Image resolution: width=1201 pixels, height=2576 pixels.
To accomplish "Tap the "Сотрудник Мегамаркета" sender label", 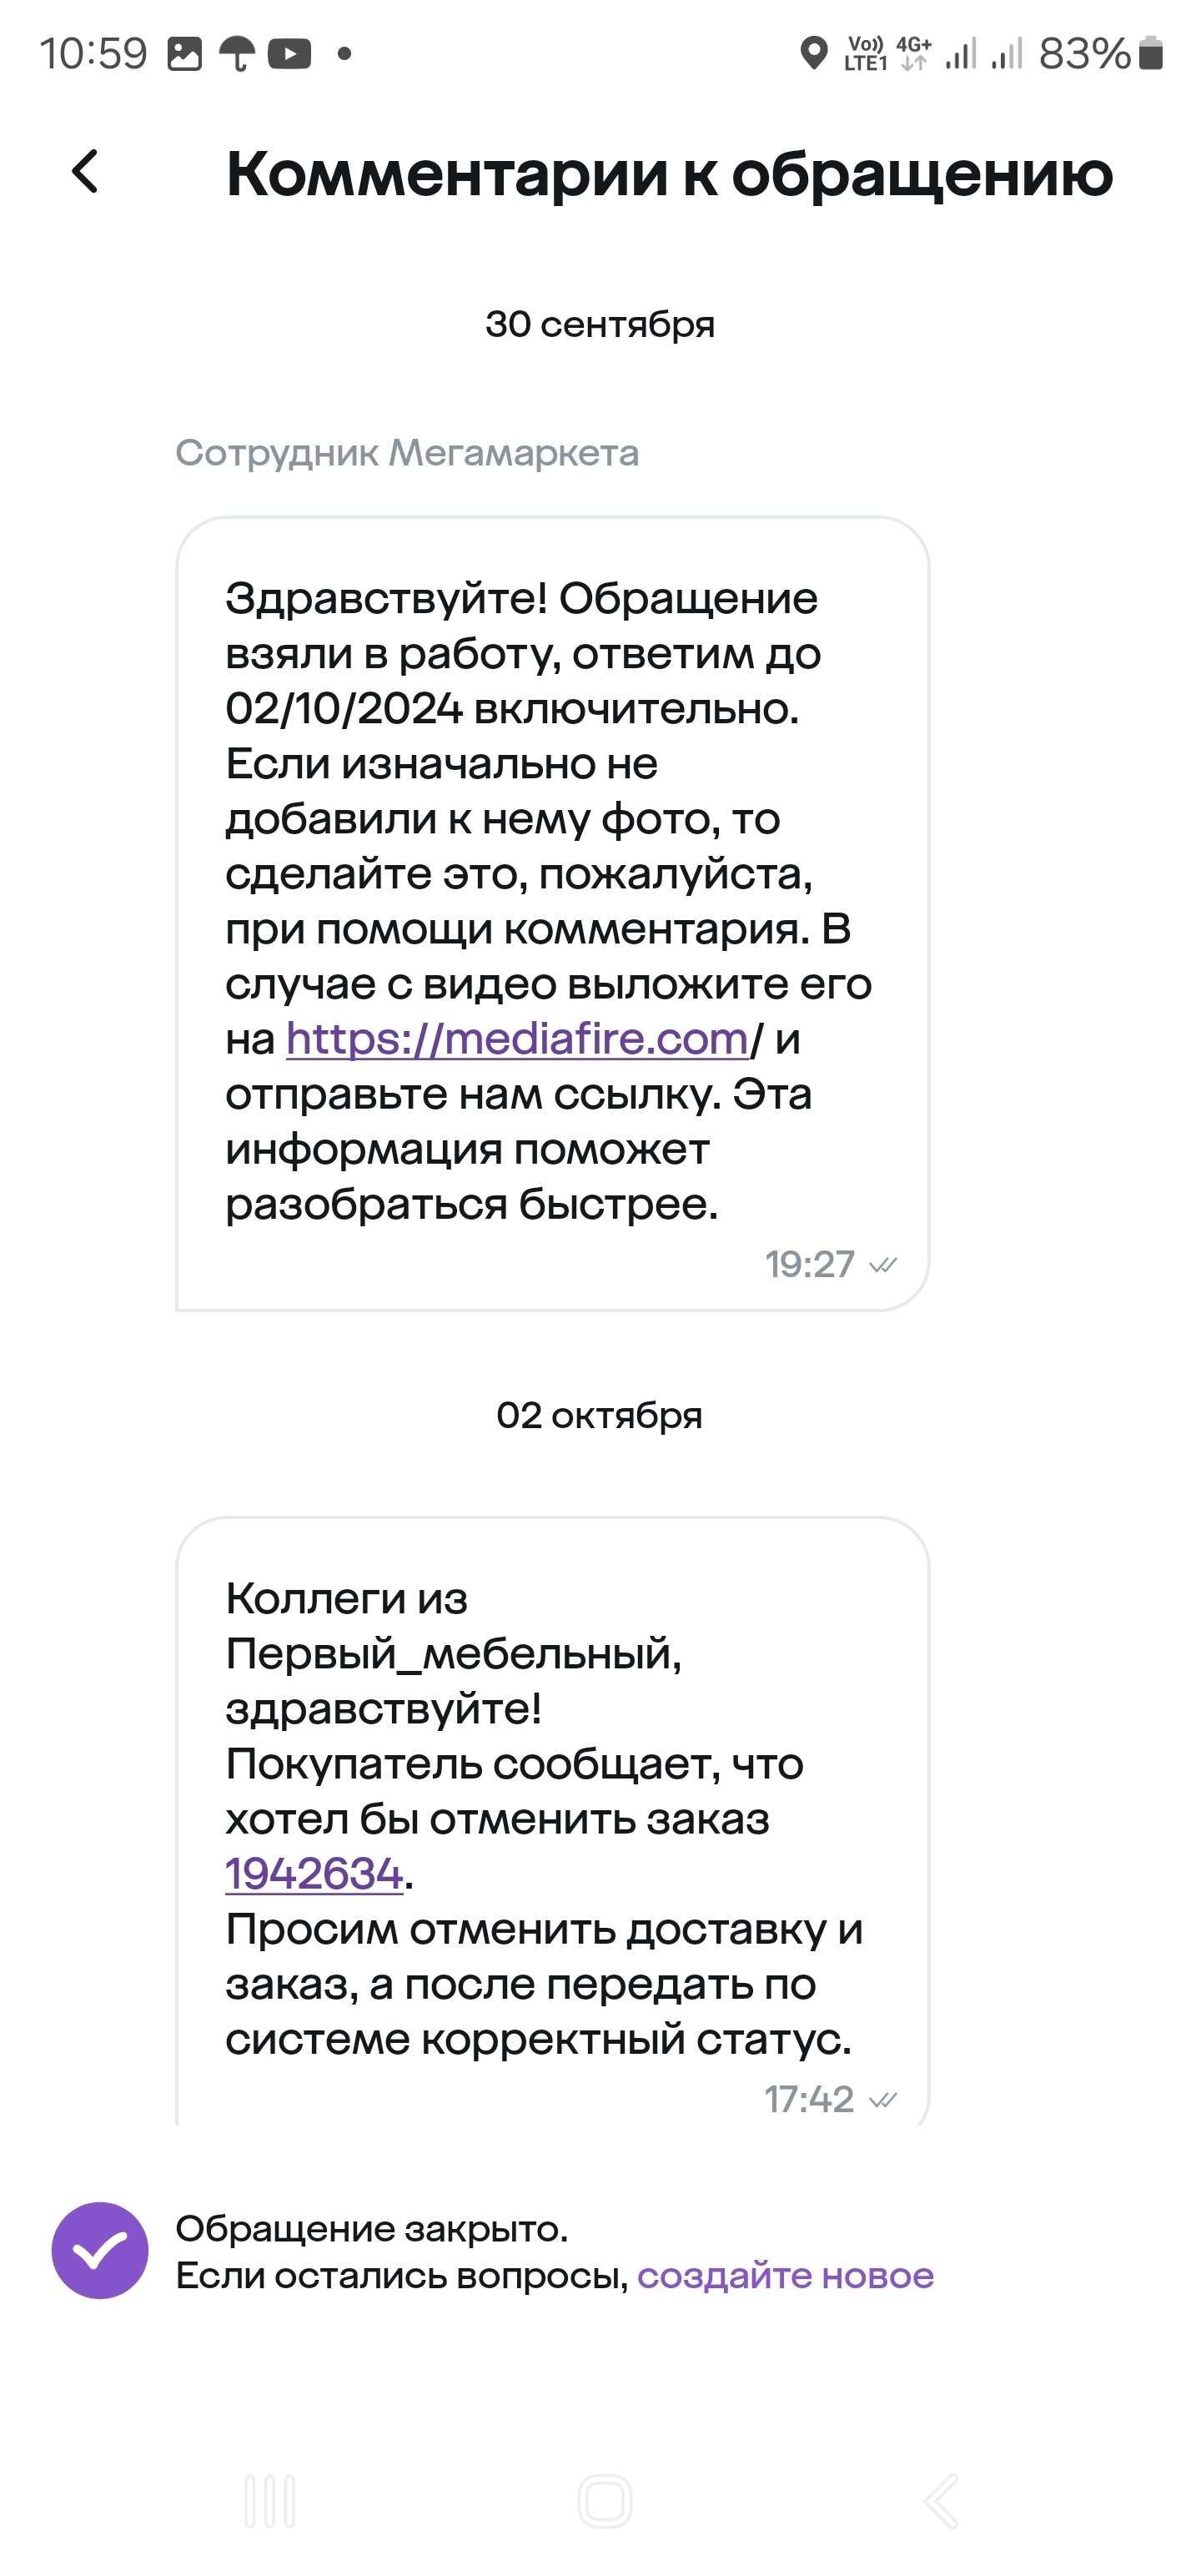I will [x=407, y=453].
